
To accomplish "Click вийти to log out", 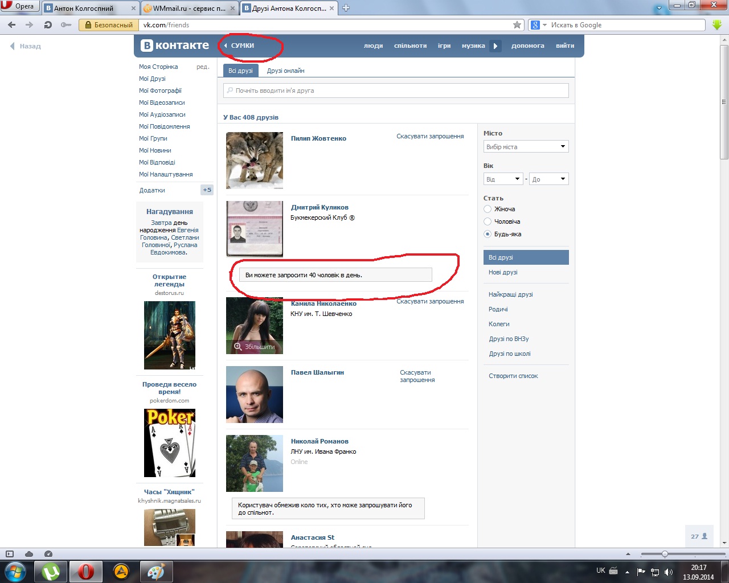I will (x=565, y=46).
